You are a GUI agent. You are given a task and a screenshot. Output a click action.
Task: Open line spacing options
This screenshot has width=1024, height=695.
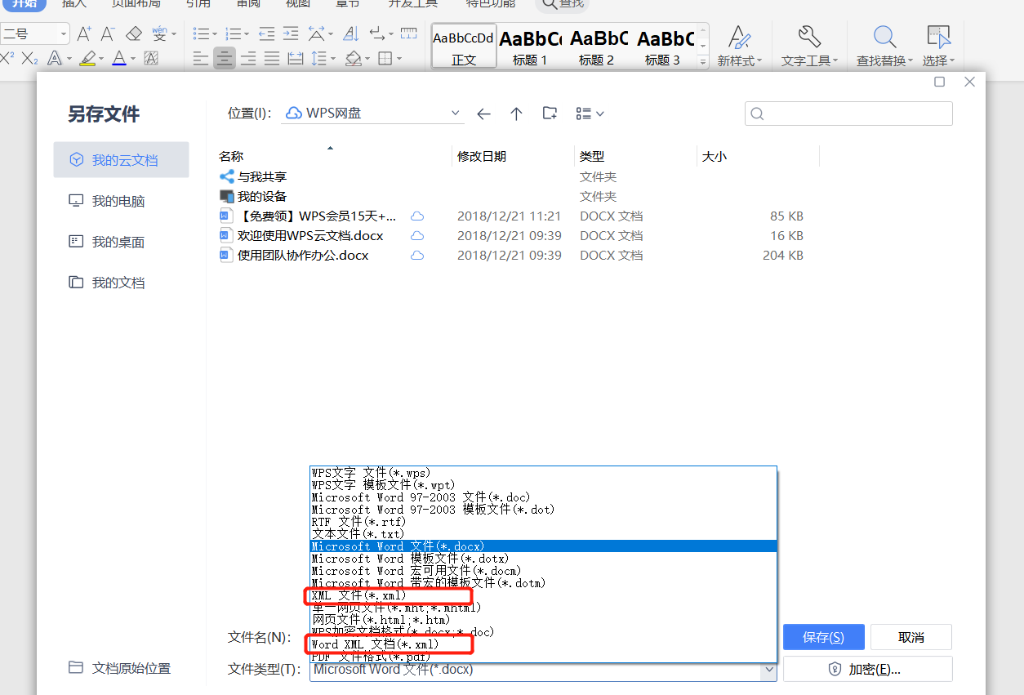click(x=319, y=58)
